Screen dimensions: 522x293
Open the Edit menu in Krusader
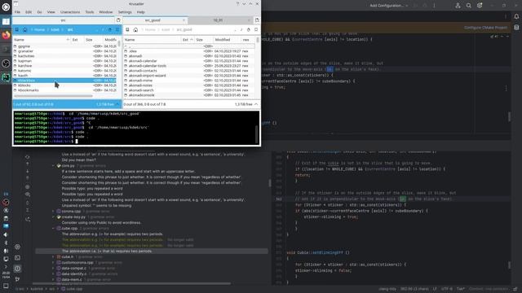[29, 12]
